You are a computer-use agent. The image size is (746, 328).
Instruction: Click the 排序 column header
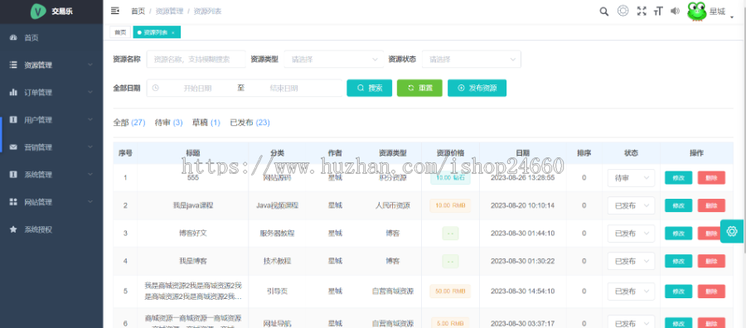point(584,153)
